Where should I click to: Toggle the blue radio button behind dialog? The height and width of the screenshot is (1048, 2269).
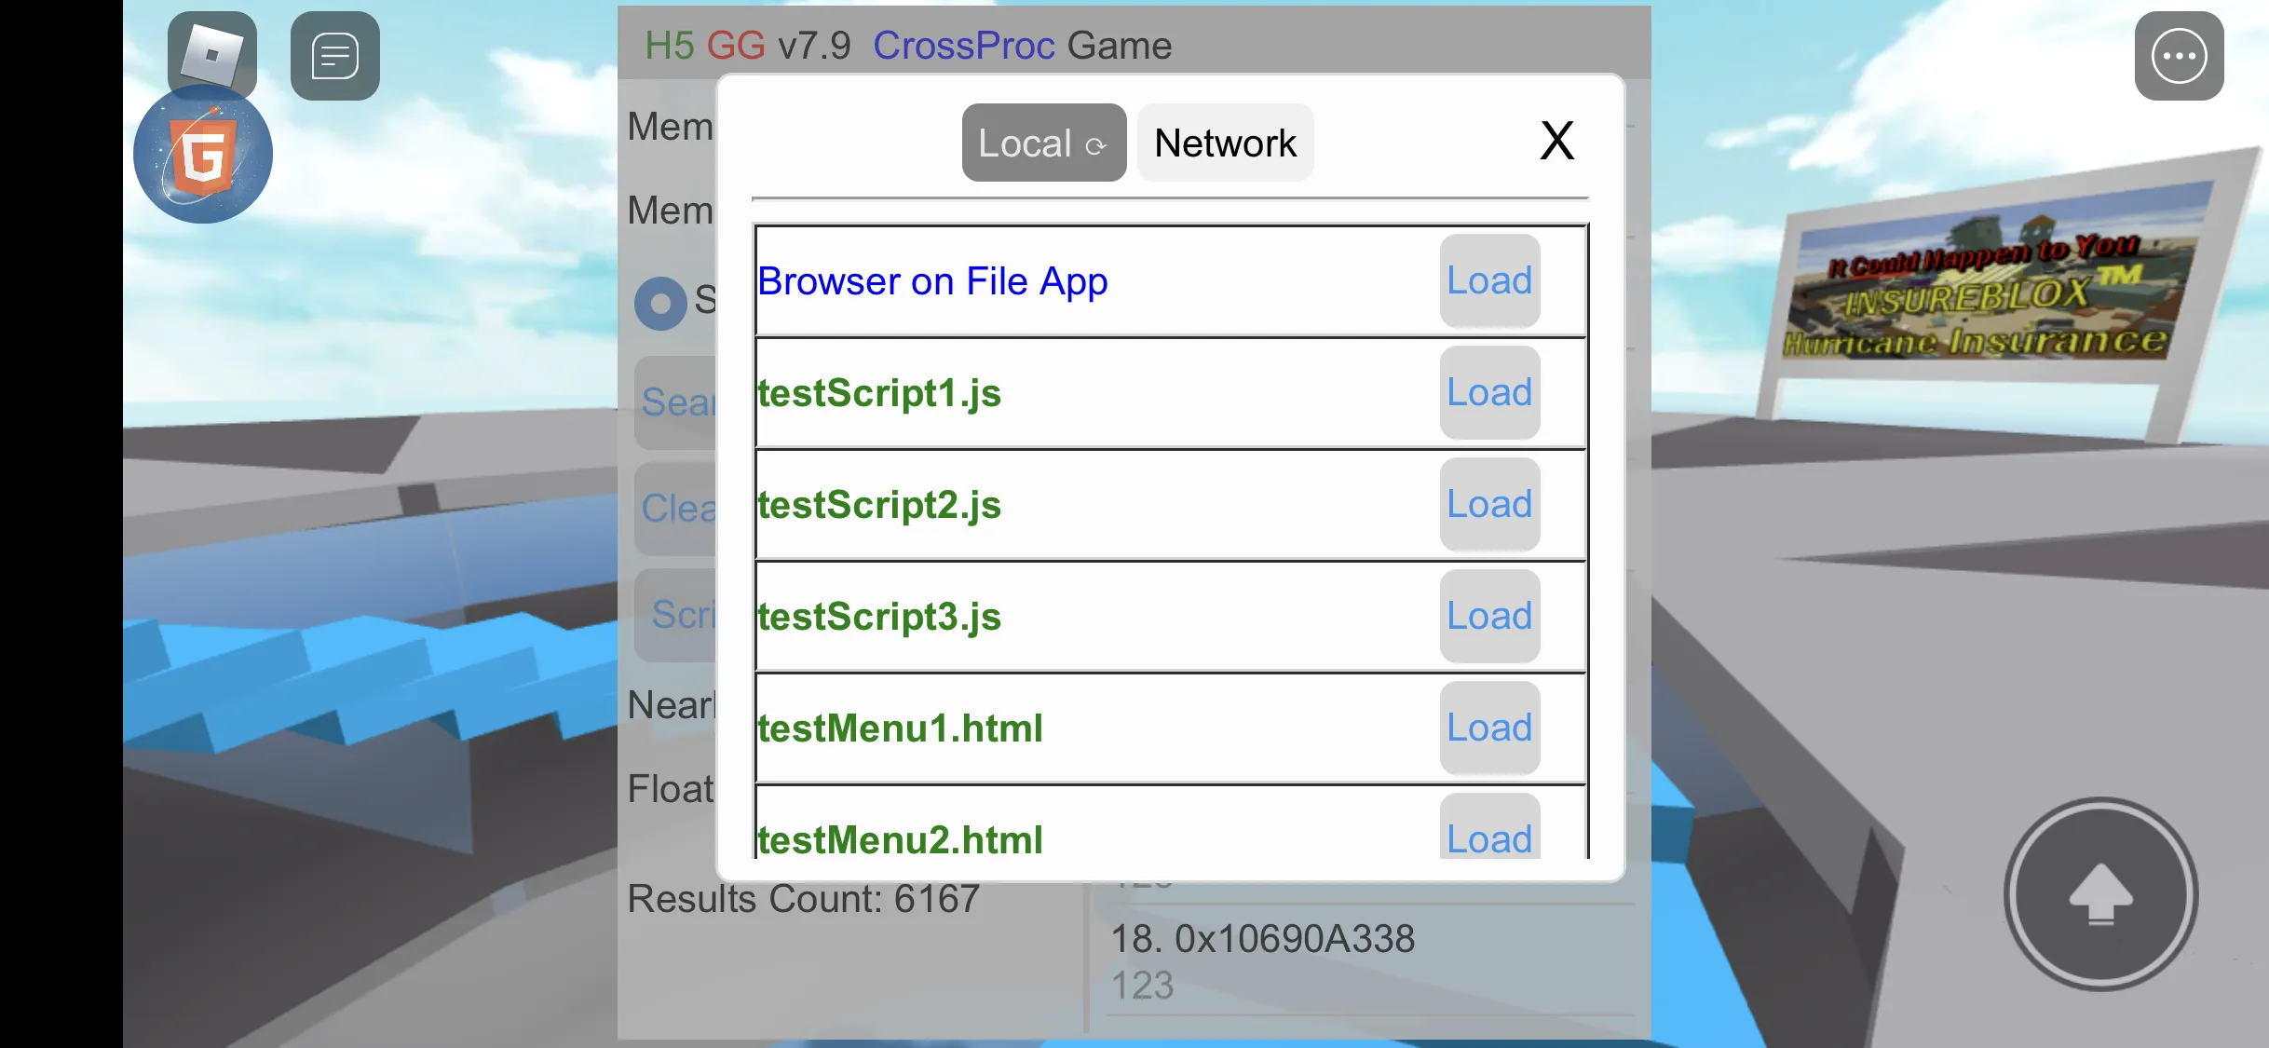tap(660, 303)
